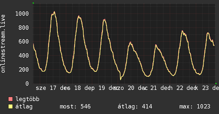Click the 'sze 17' date label
Image resolution: width=219 pixels, height=114 pixels.
click(x=46, y=88)
